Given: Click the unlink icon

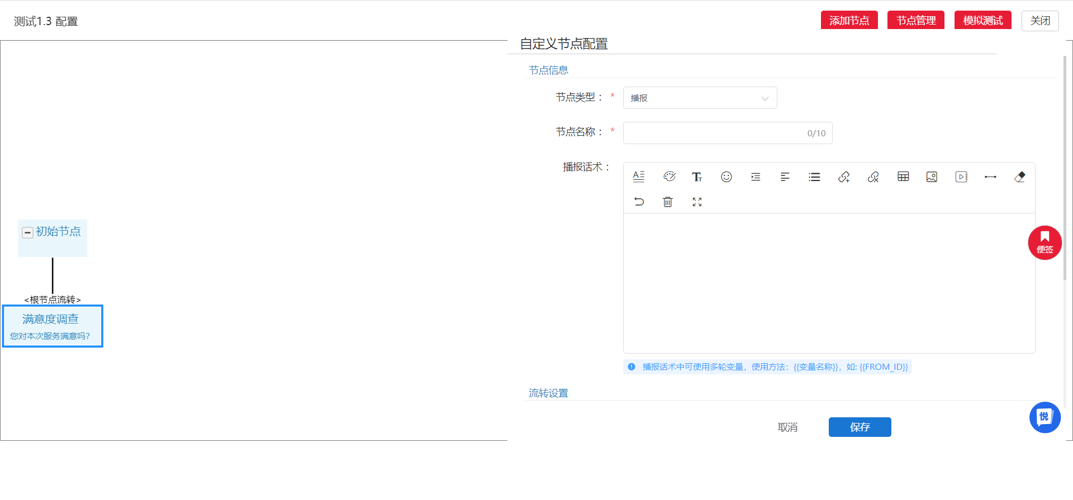Looking at the screenshot, I should click(873, 177).
